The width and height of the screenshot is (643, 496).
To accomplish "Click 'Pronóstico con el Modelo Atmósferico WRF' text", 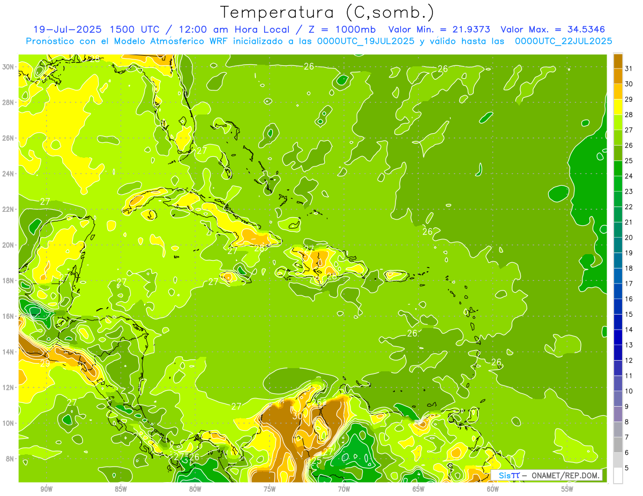I will [x=128, y=41].
